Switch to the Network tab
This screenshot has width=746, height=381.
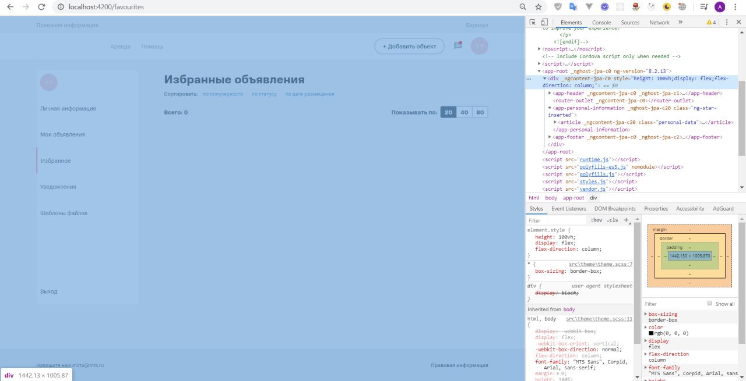tap(659, 22)
